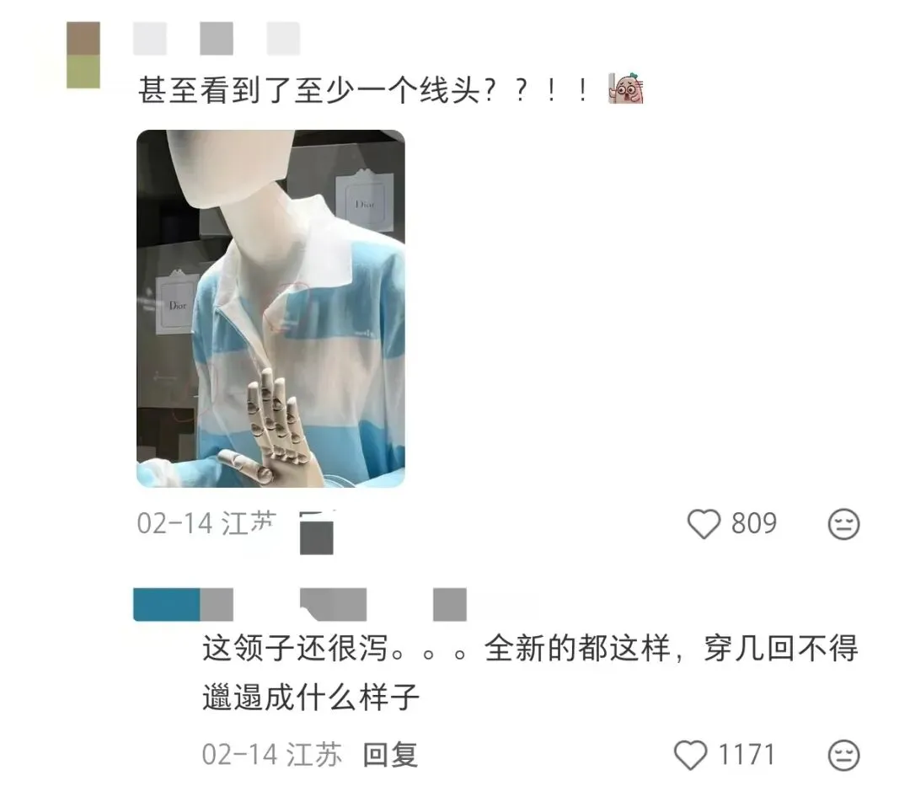This screenshot has height=786, width=910.
Task: Open the commenter's avatar at top left
Action: click(83, 55)
